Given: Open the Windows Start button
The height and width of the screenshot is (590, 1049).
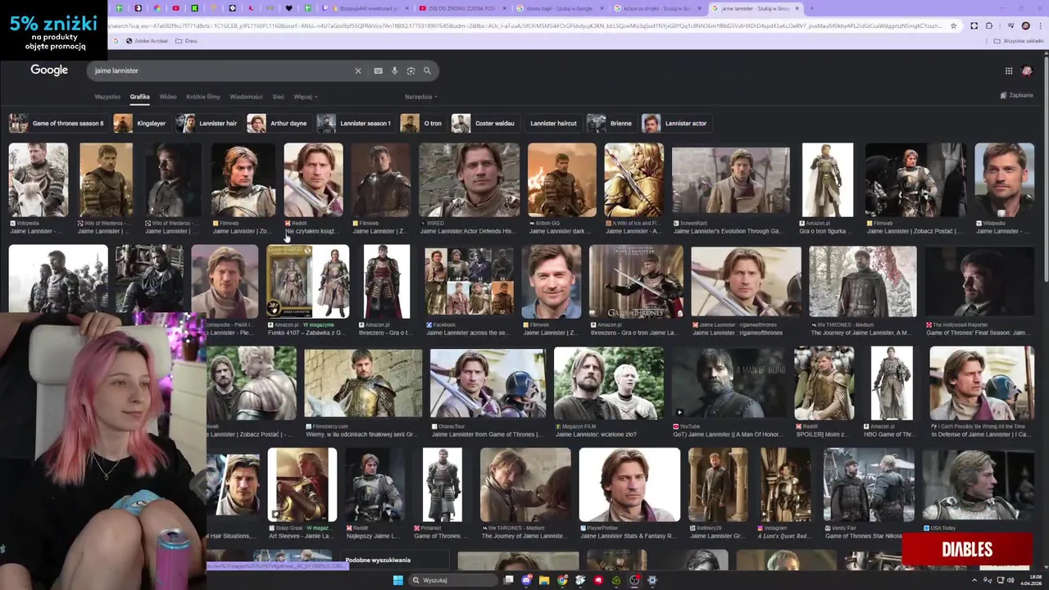Looking at the screenshot, I should point(398,580).
